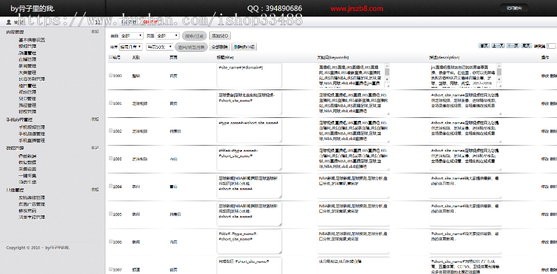Go to the 首页 first page button
557x274 pixels.
click(484, 46)
